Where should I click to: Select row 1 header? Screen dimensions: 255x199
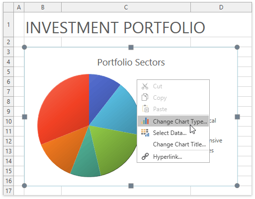[8, 25]
